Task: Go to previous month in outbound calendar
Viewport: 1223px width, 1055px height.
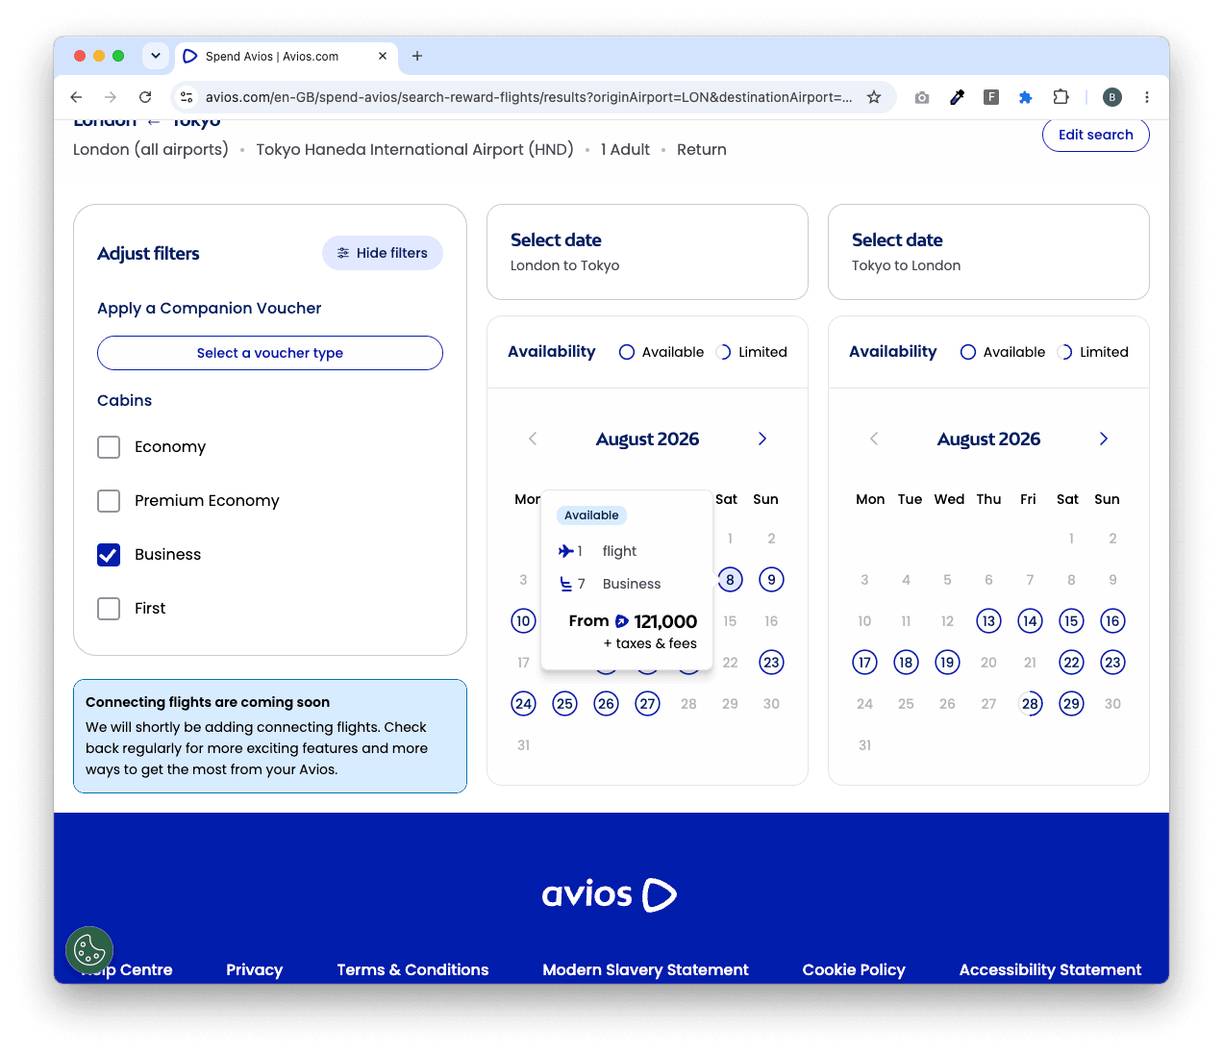Action: click(533, 439)
